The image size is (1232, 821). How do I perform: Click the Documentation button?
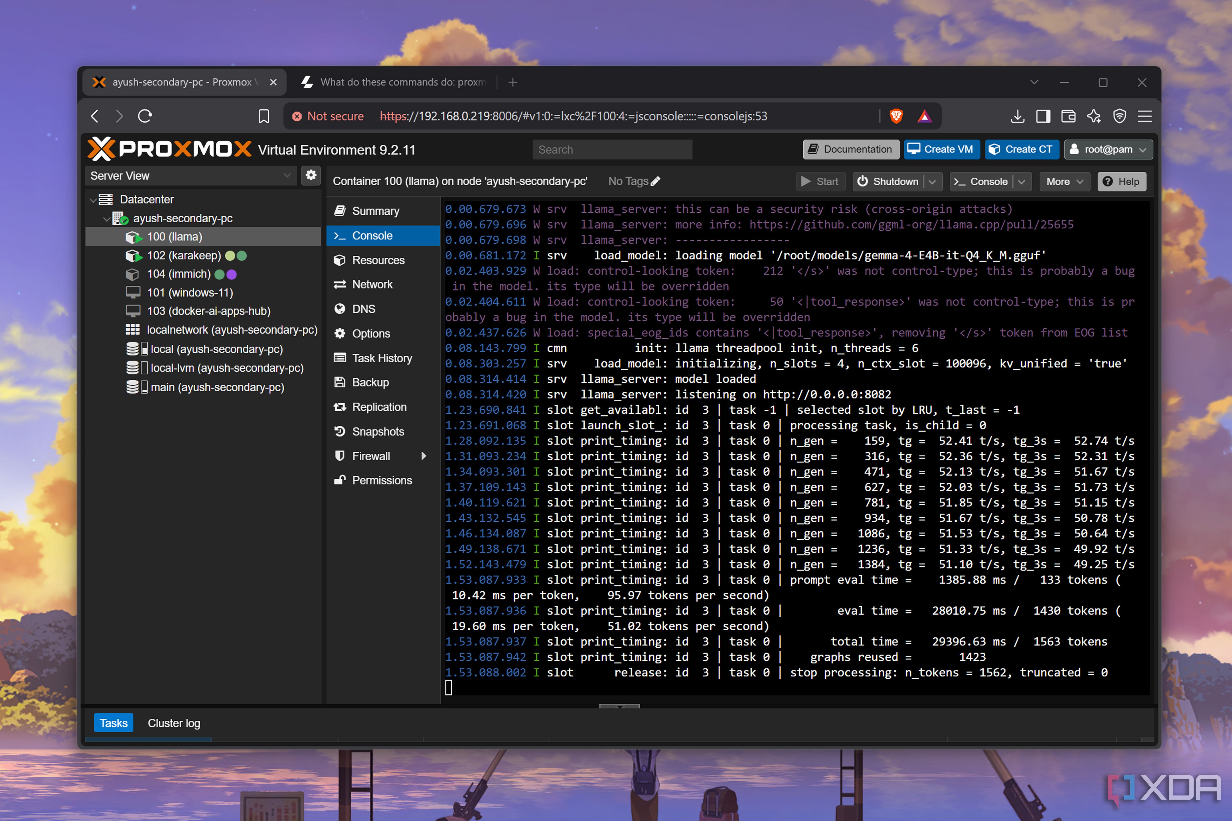851,149
